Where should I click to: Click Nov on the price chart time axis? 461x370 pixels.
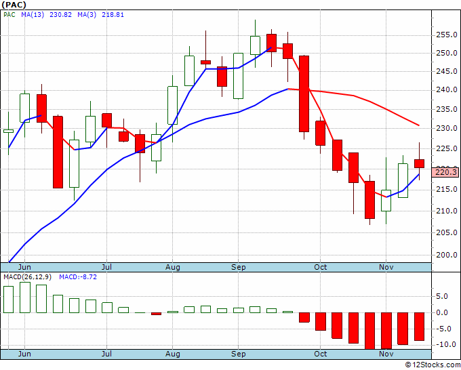[x=386, y=267]
